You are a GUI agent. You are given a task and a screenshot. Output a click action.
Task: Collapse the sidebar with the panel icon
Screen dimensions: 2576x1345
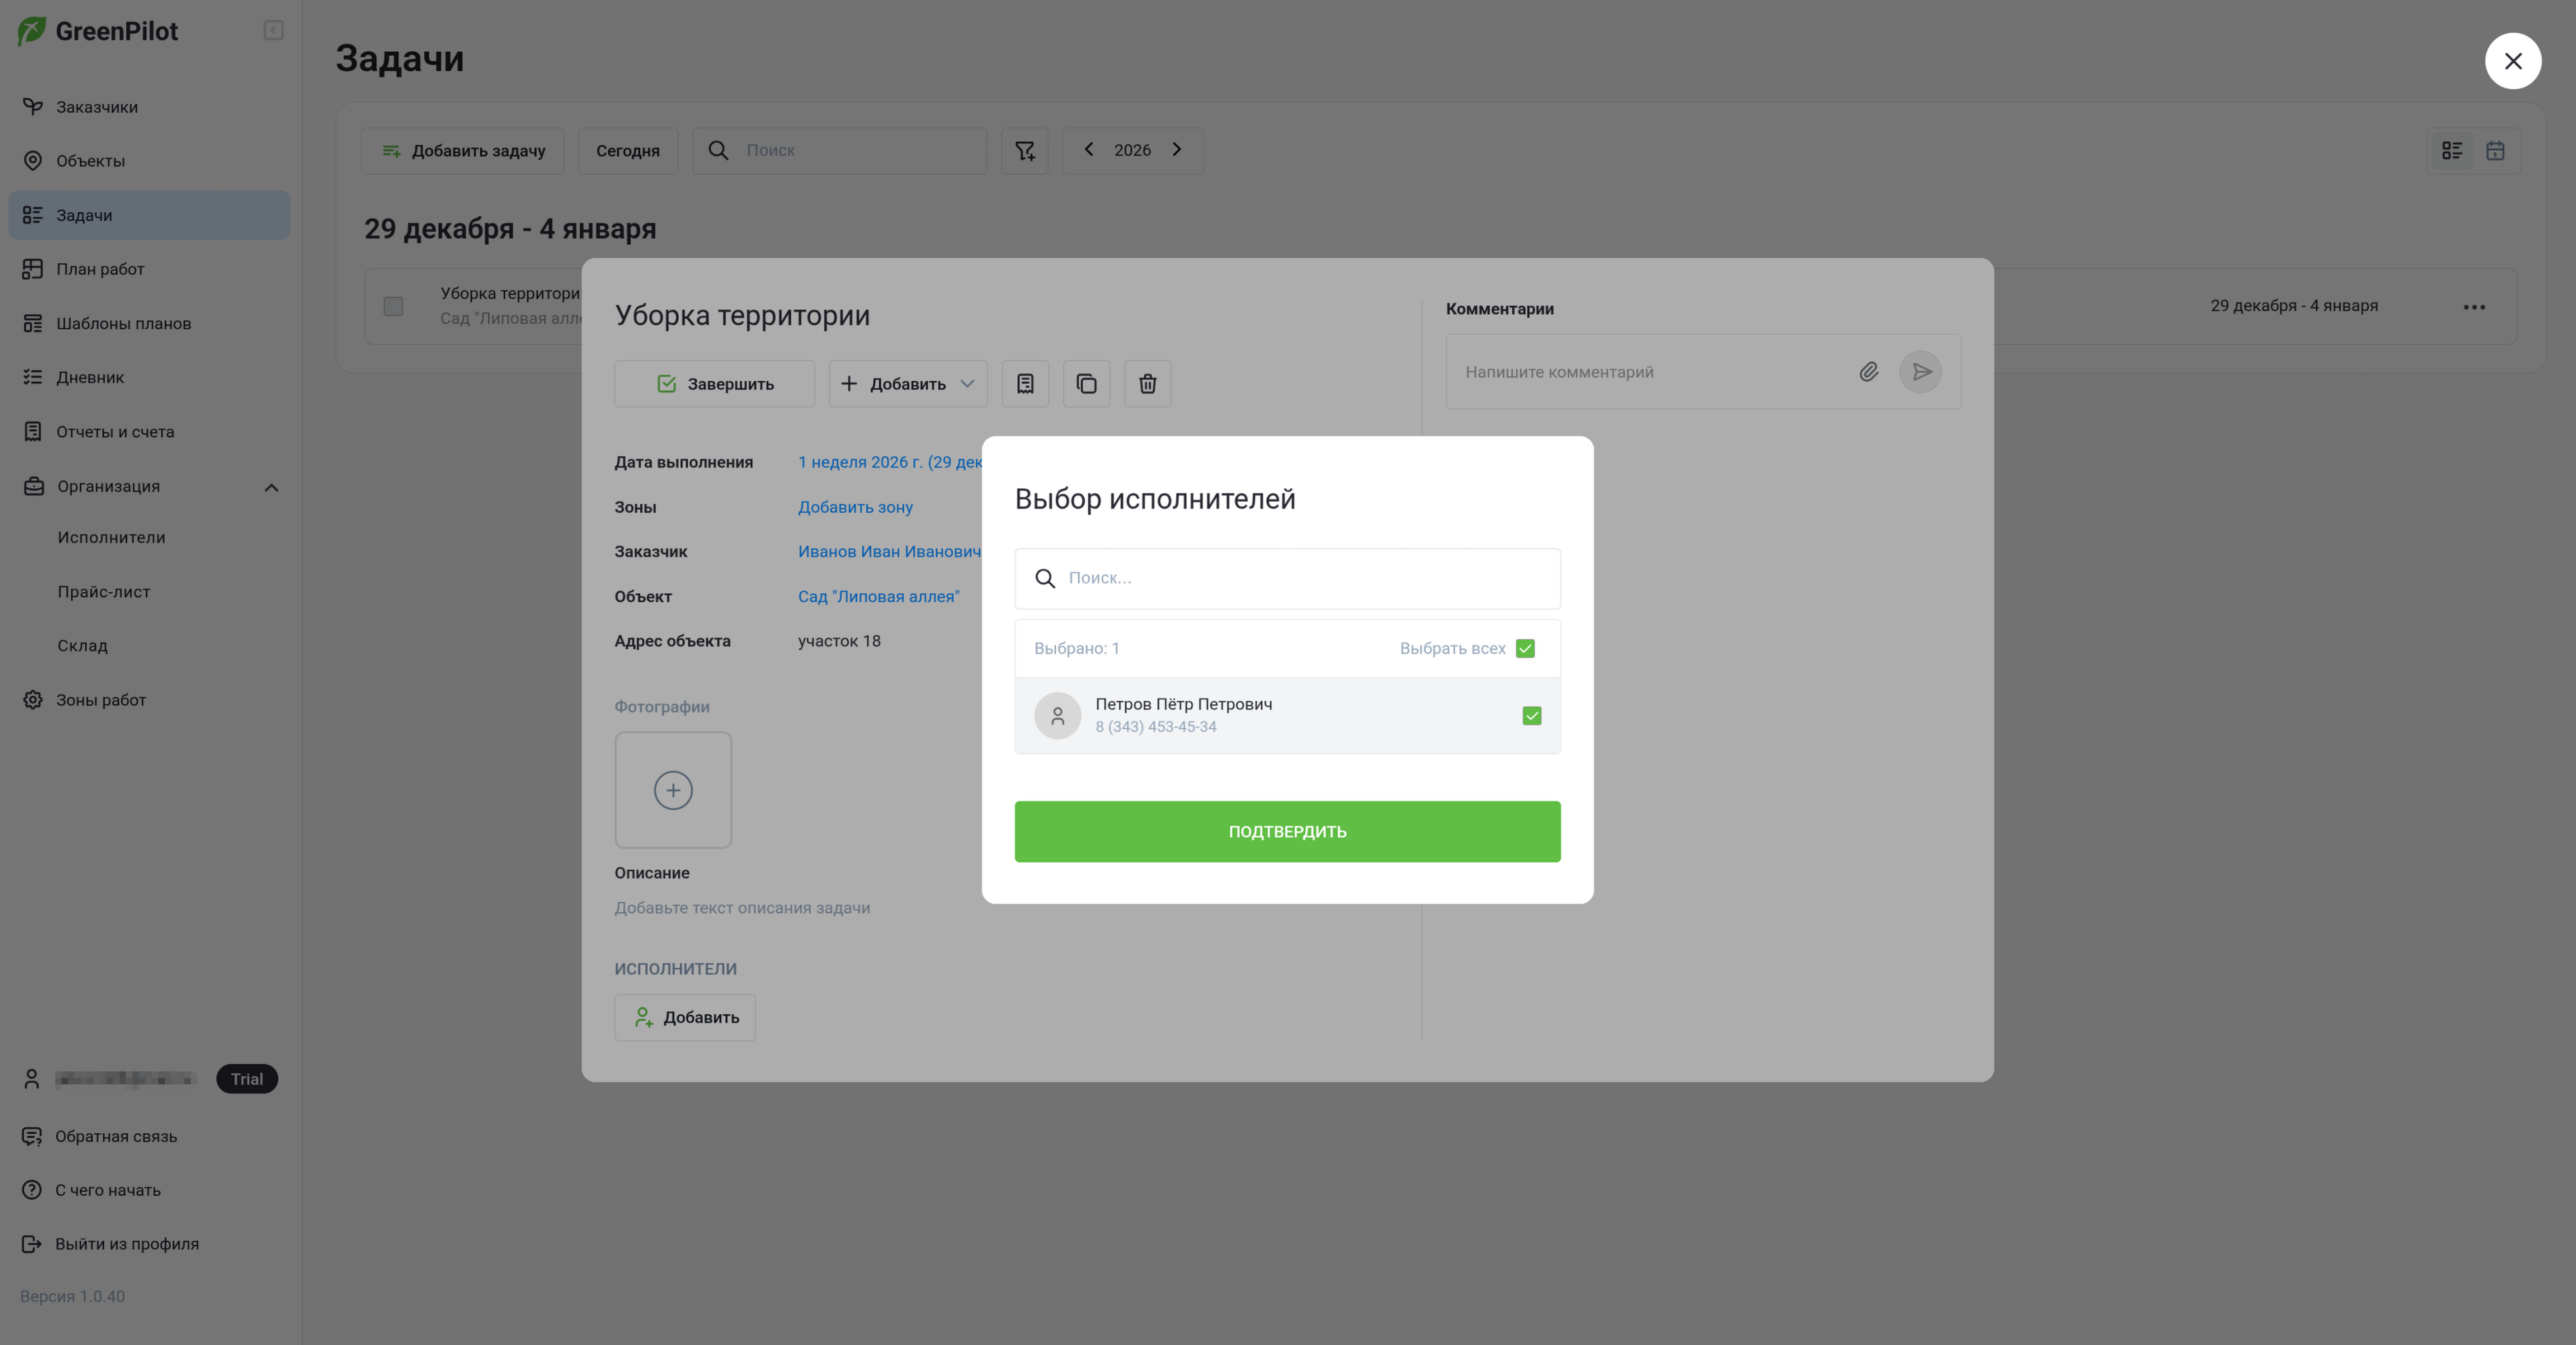point(273,31)
